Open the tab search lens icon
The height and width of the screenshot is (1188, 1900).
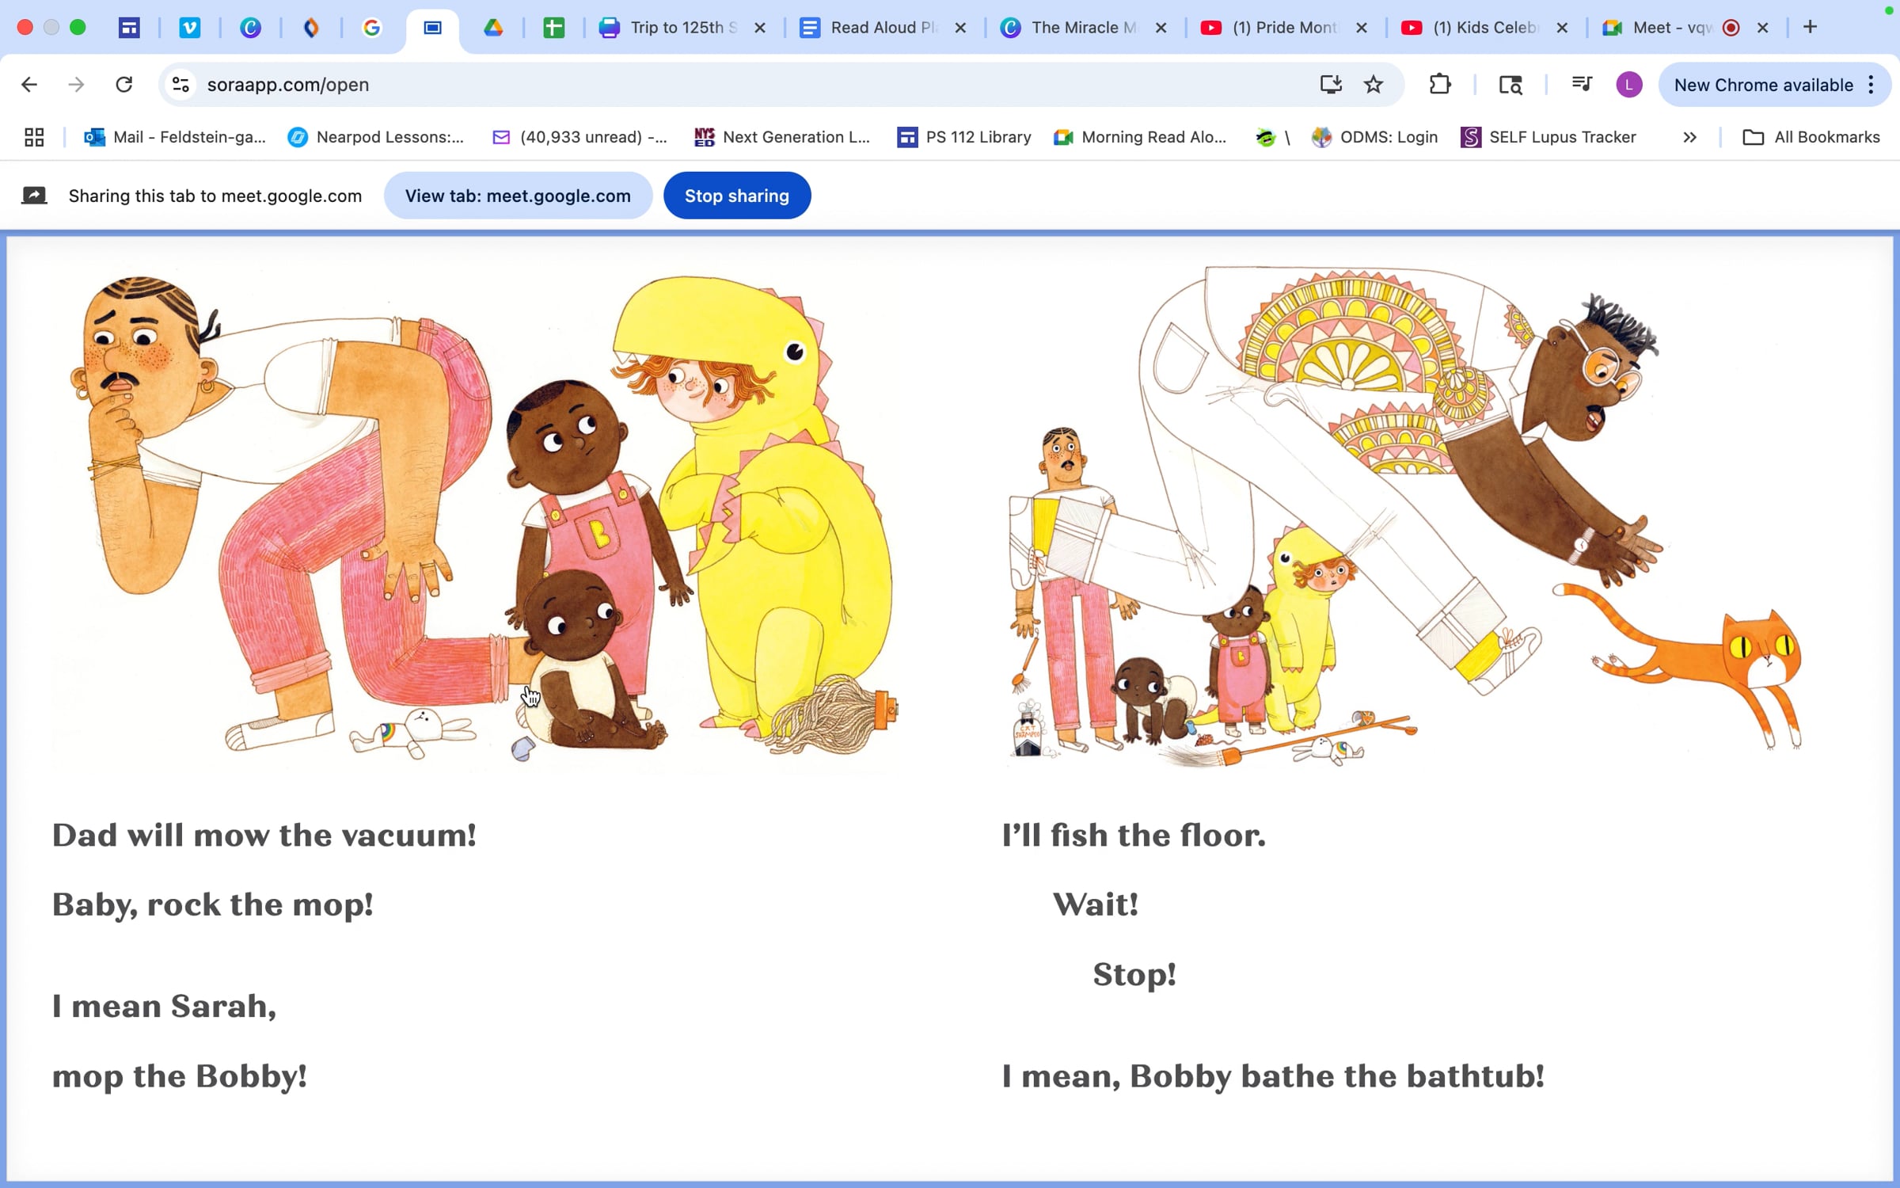tap(1510, 85)
